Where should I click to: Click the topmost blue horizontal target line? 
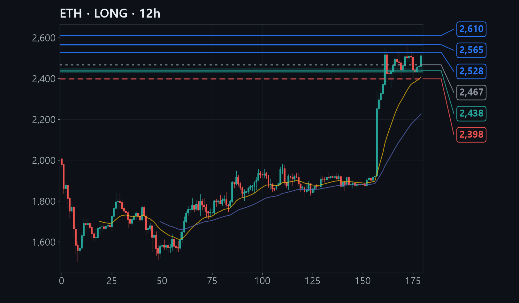pyautogui.click(x=241, y=35)
